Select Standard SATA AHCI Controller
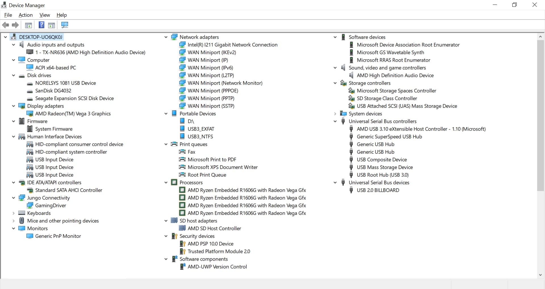 pos(69,190)
